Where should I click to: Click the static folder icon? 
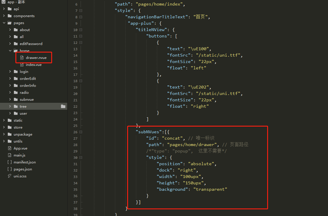tap(10, 120)
